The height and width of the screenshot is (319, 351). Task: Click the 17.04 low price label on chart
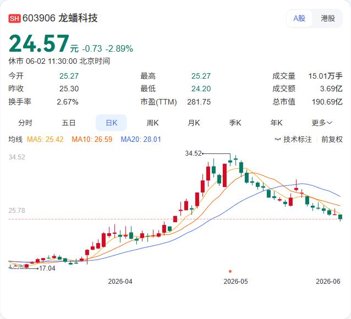point(47,268)
